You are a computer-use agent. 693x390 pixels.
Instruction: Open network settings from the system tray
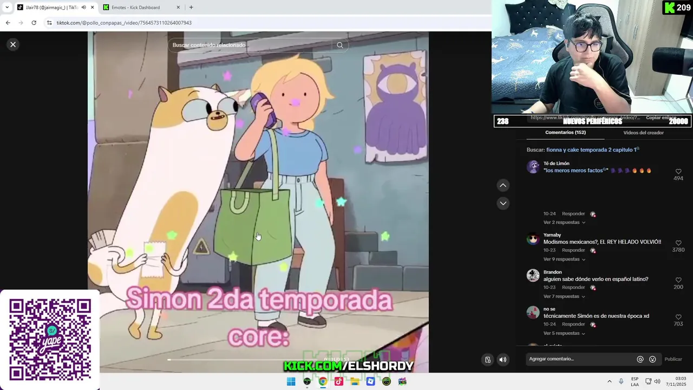click(648, 381)
